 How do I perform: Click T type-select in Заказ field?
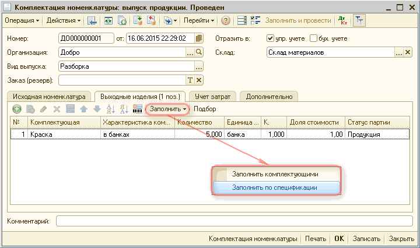(190, 80)
